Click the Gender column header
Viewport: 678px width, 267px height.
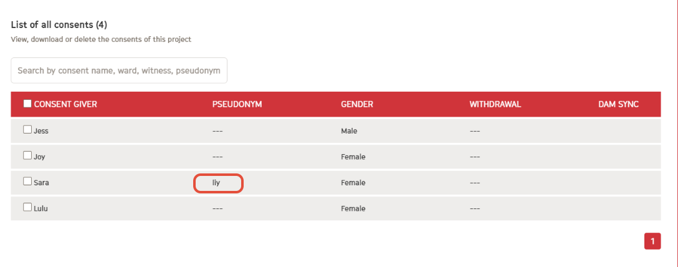click(x=356, y=104)
